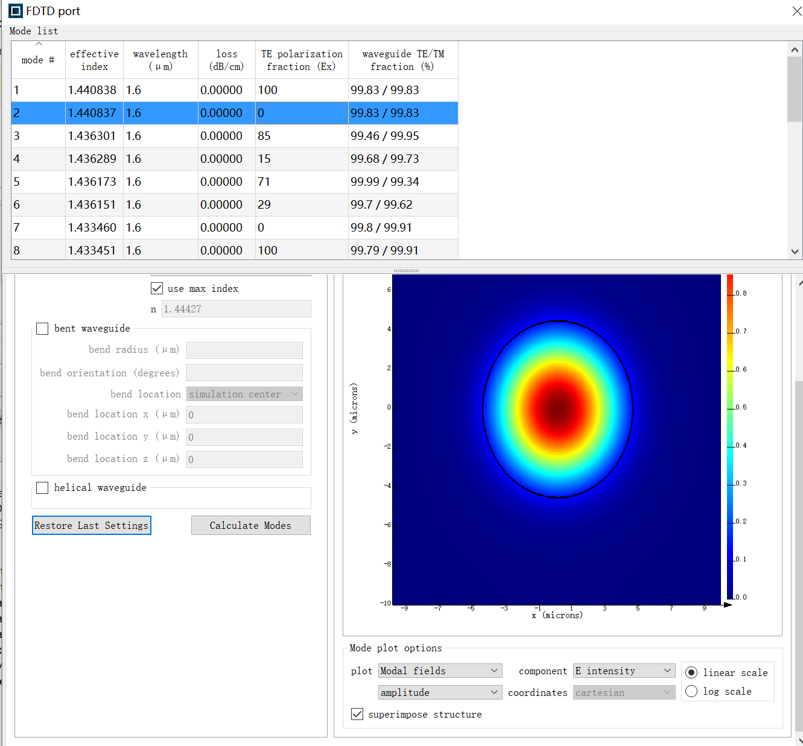Click the effective index column header
803x746 pixels.
click(94, 60)
